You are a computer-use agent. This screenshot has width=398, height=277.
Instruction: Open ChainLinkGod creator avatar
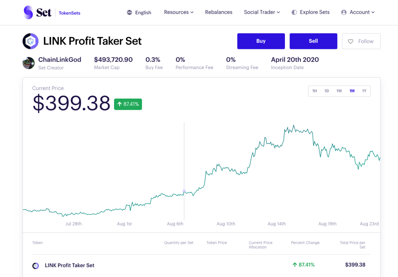pos(29,63)
